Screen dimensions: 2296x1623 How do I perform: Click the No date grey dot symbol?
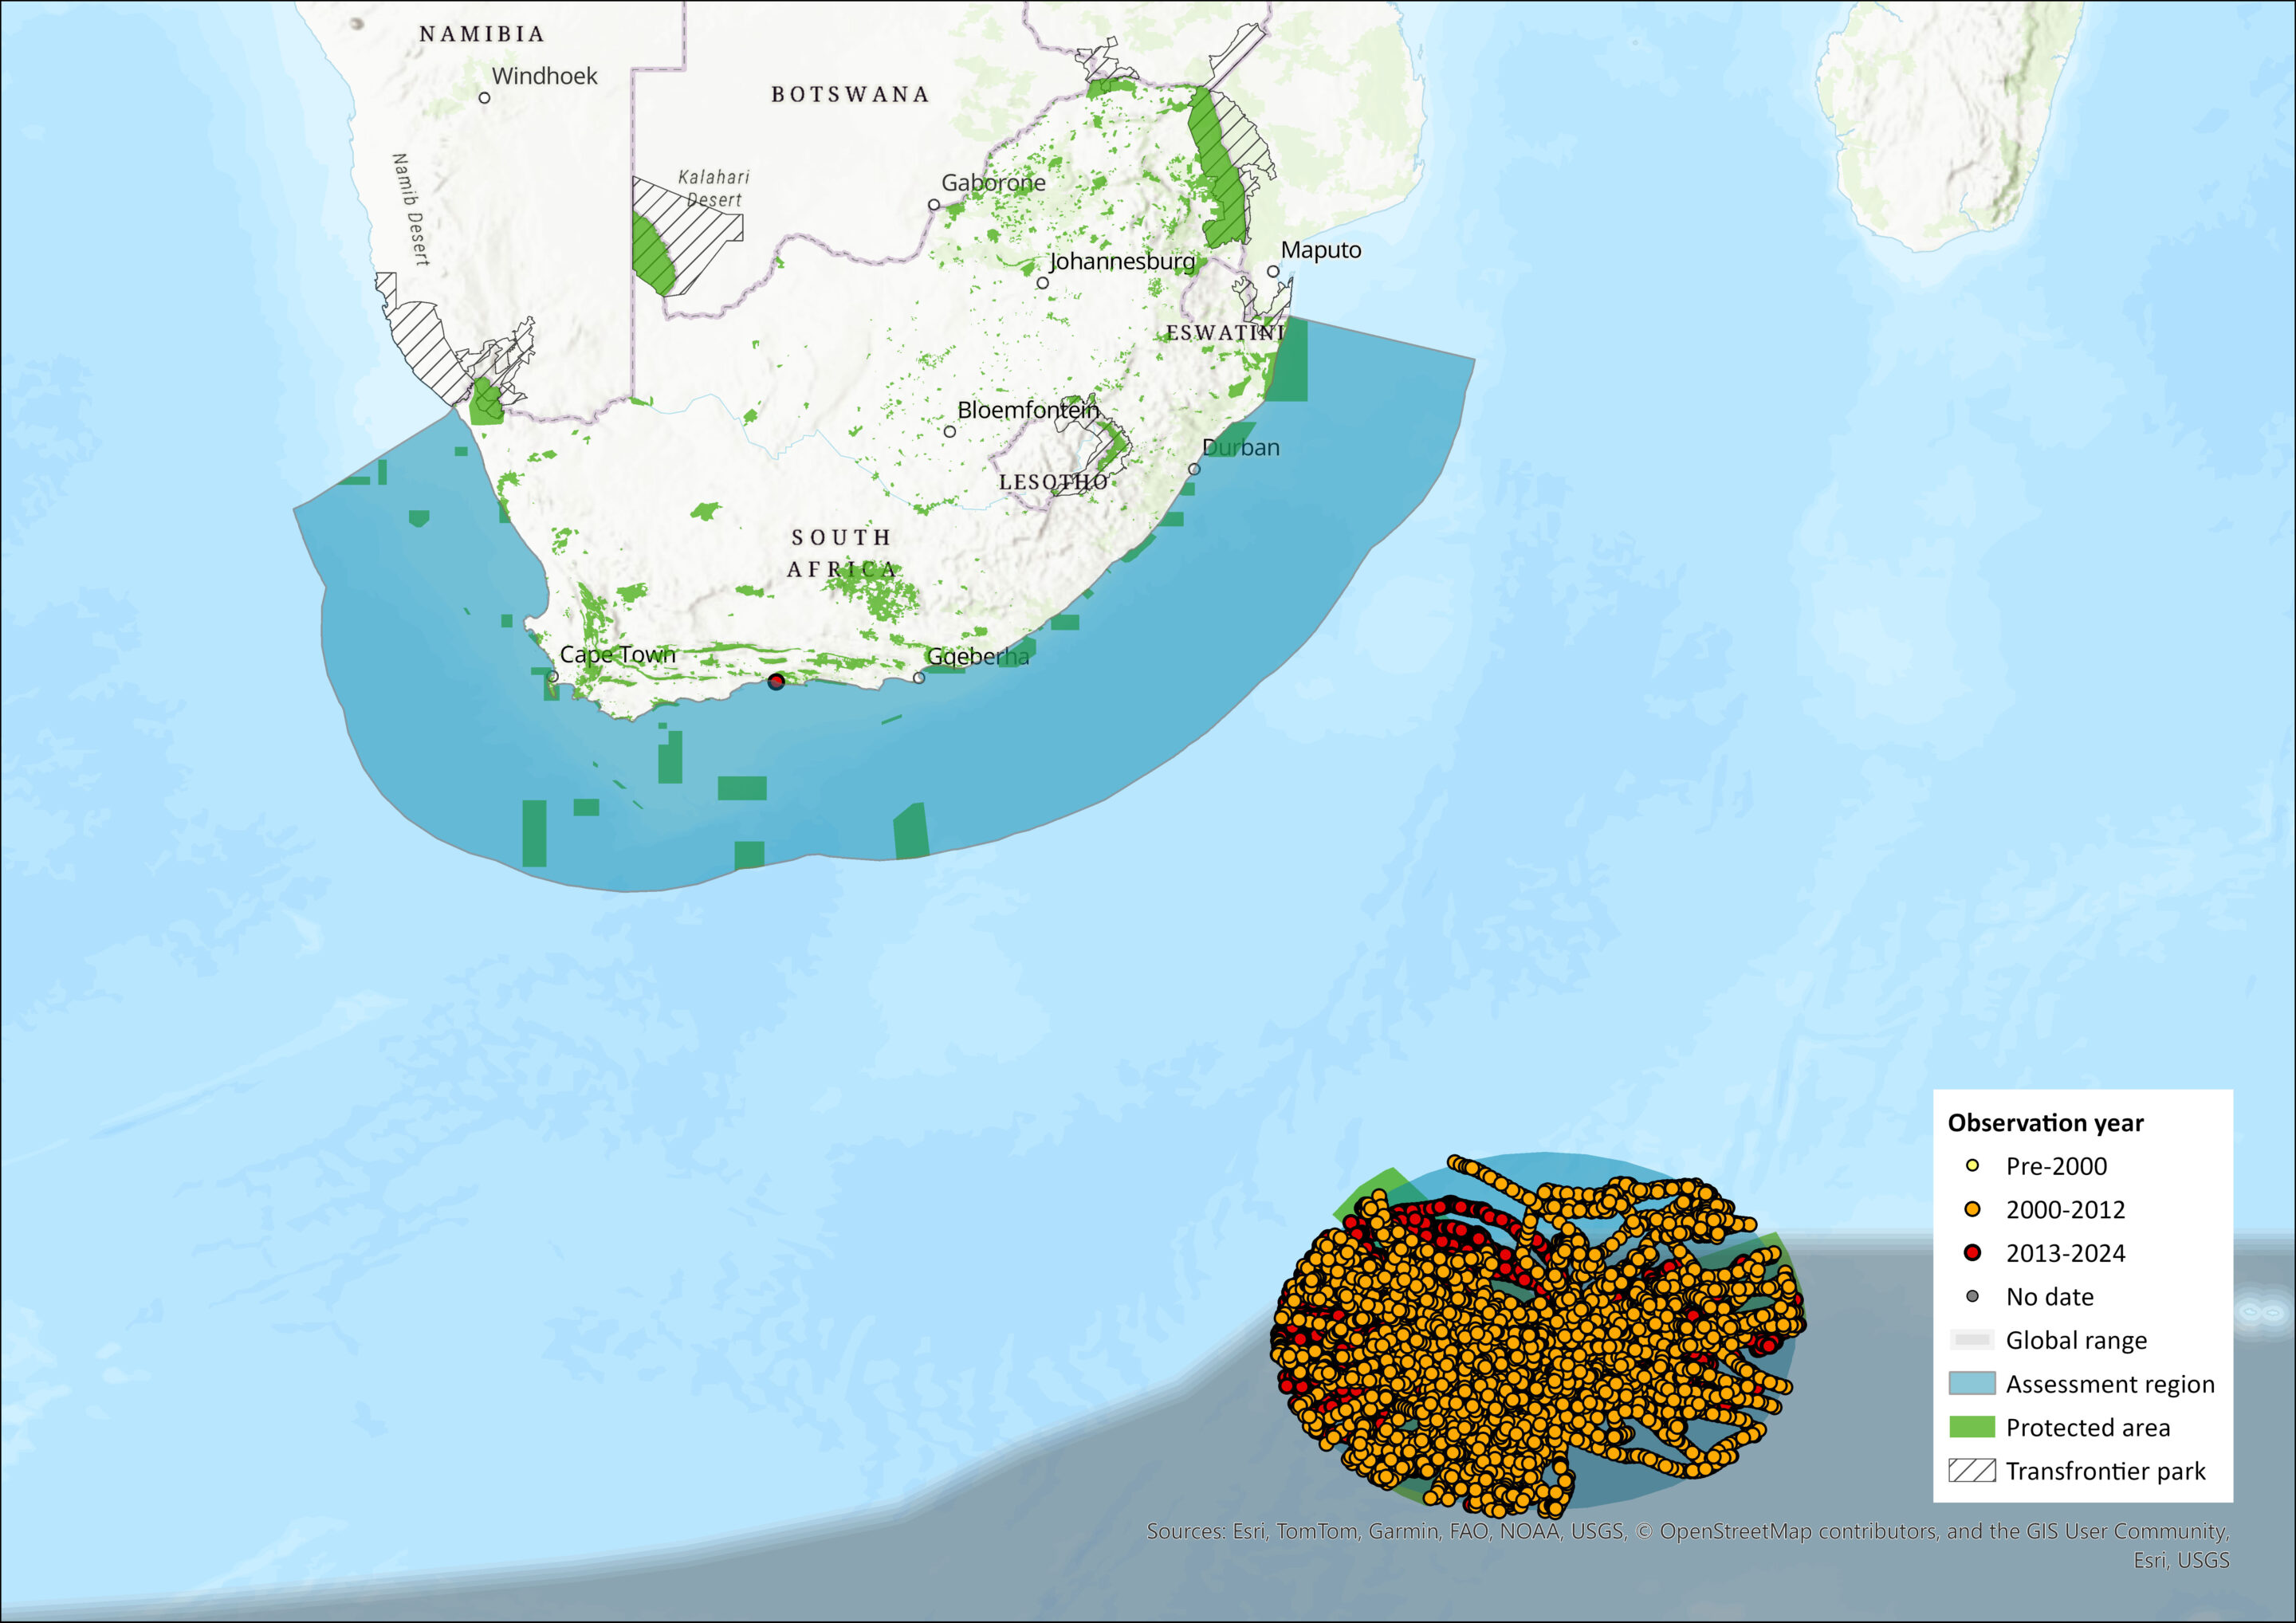pos(1972,1296)
